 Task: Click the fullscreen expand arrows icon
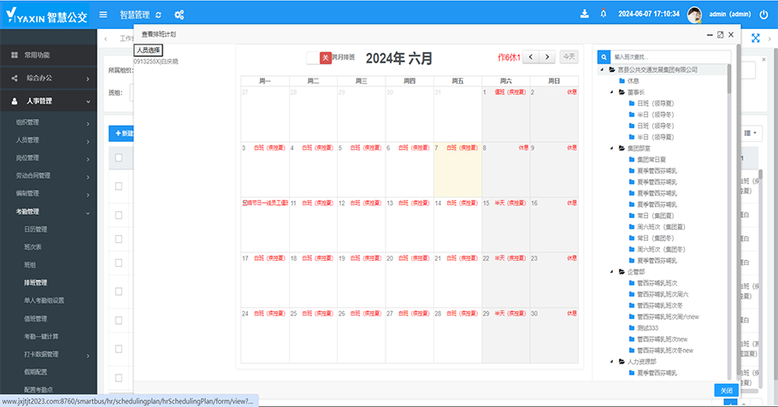tap(756, 38)
